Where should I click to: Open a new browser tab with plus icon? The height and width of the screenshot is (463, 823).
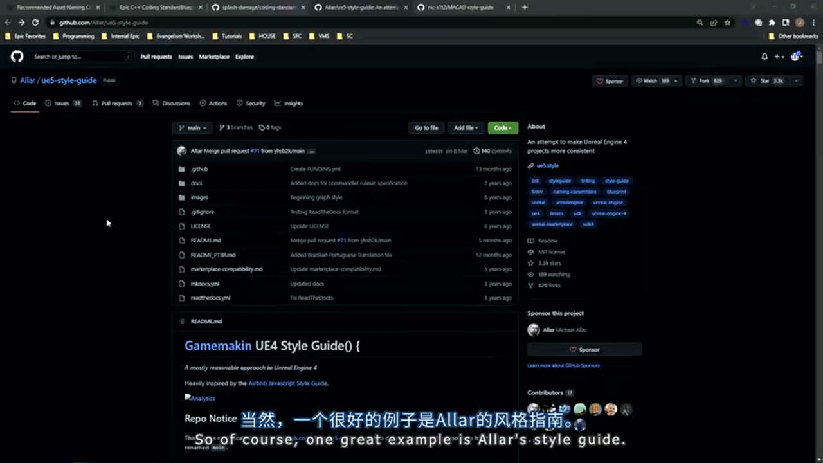pyautogui.click(x=525, y=8)
